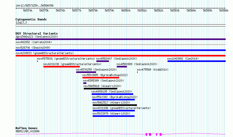Click the 56586k ruler position
Image resolution: width=233 pixels, height=137 pixels.
click(224, 10)
